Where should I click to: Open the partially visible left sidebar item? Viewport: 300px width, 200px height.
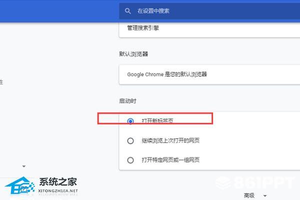pos(1,82)
